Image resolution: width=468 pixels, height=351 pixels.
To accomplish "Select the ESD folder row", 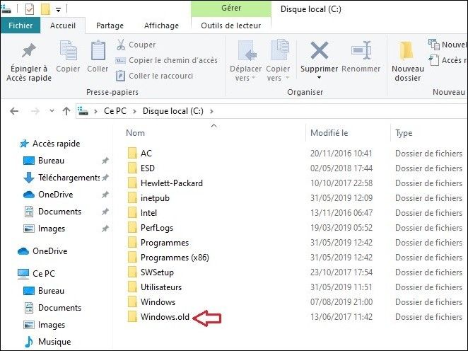I will 296,168.
